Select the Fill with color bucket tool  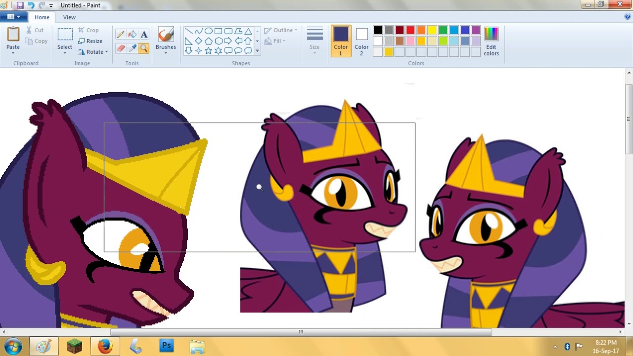point(132,35)
